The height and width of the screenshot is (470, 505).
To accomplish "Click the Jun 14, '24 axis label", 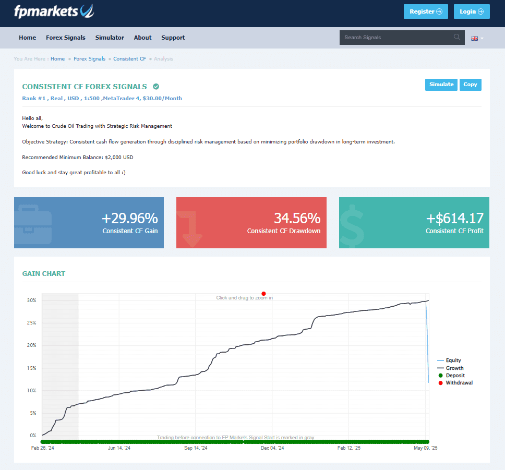I will (x=119, y=448).
